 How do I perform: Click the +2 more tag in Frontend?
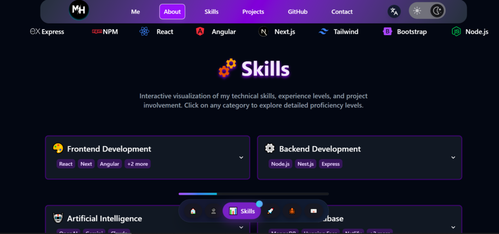tap(137, 164)
